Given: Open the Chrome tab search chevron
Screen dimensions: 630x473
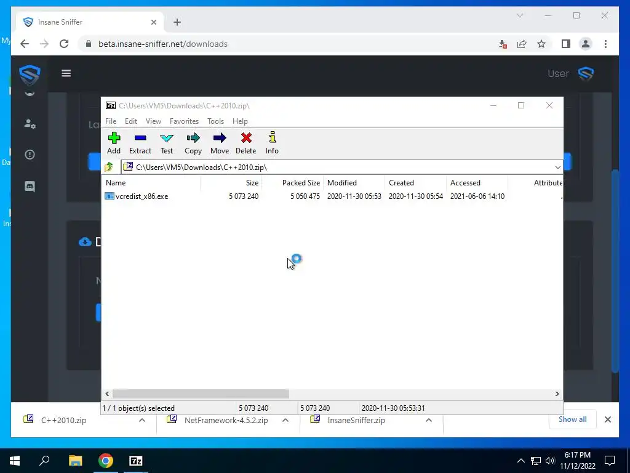Looking at the screenshot, I should click(x=519, y=15).
